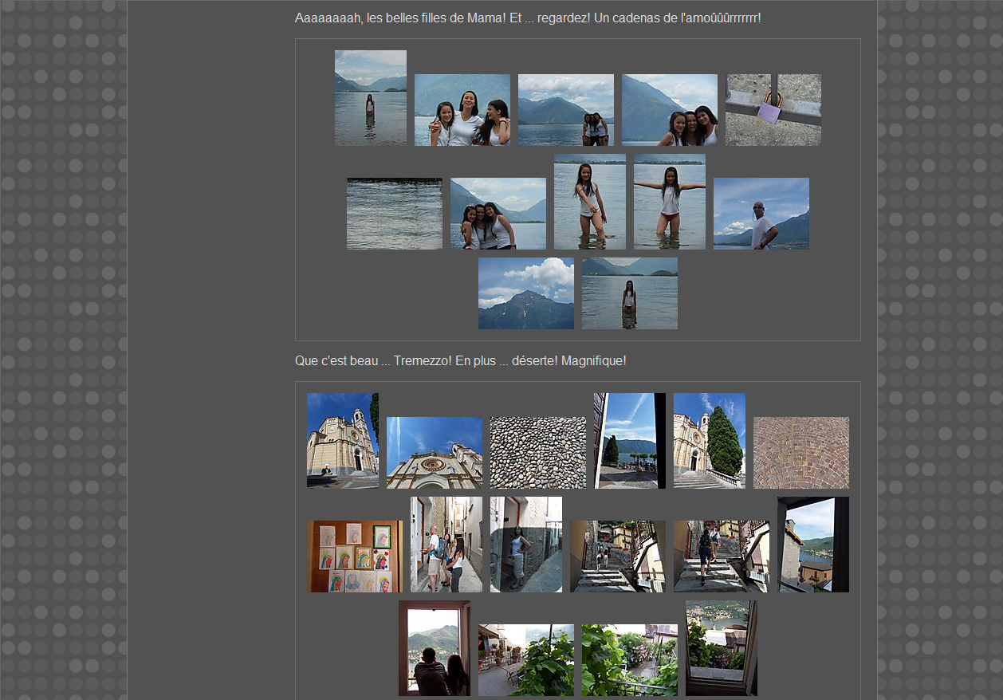
Task: Open close-up photo of three women hugging
Action: (x=462, y=110)
